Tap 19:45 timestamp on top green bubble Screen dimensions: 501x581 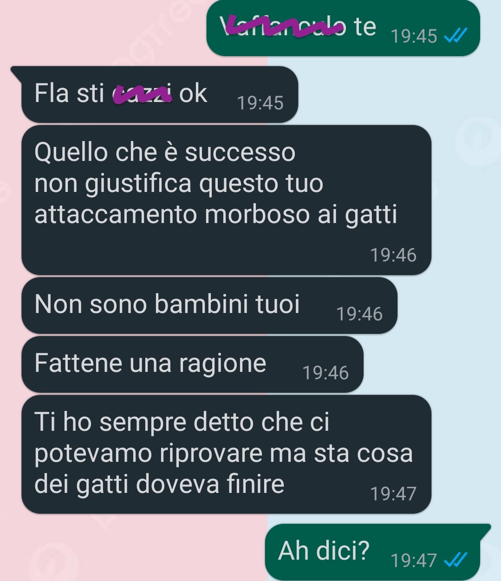414,36
